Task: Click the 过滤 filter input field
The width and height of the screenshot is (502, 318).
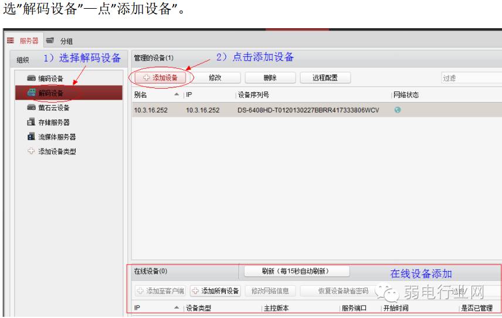Action: click(x=472, y=78)
